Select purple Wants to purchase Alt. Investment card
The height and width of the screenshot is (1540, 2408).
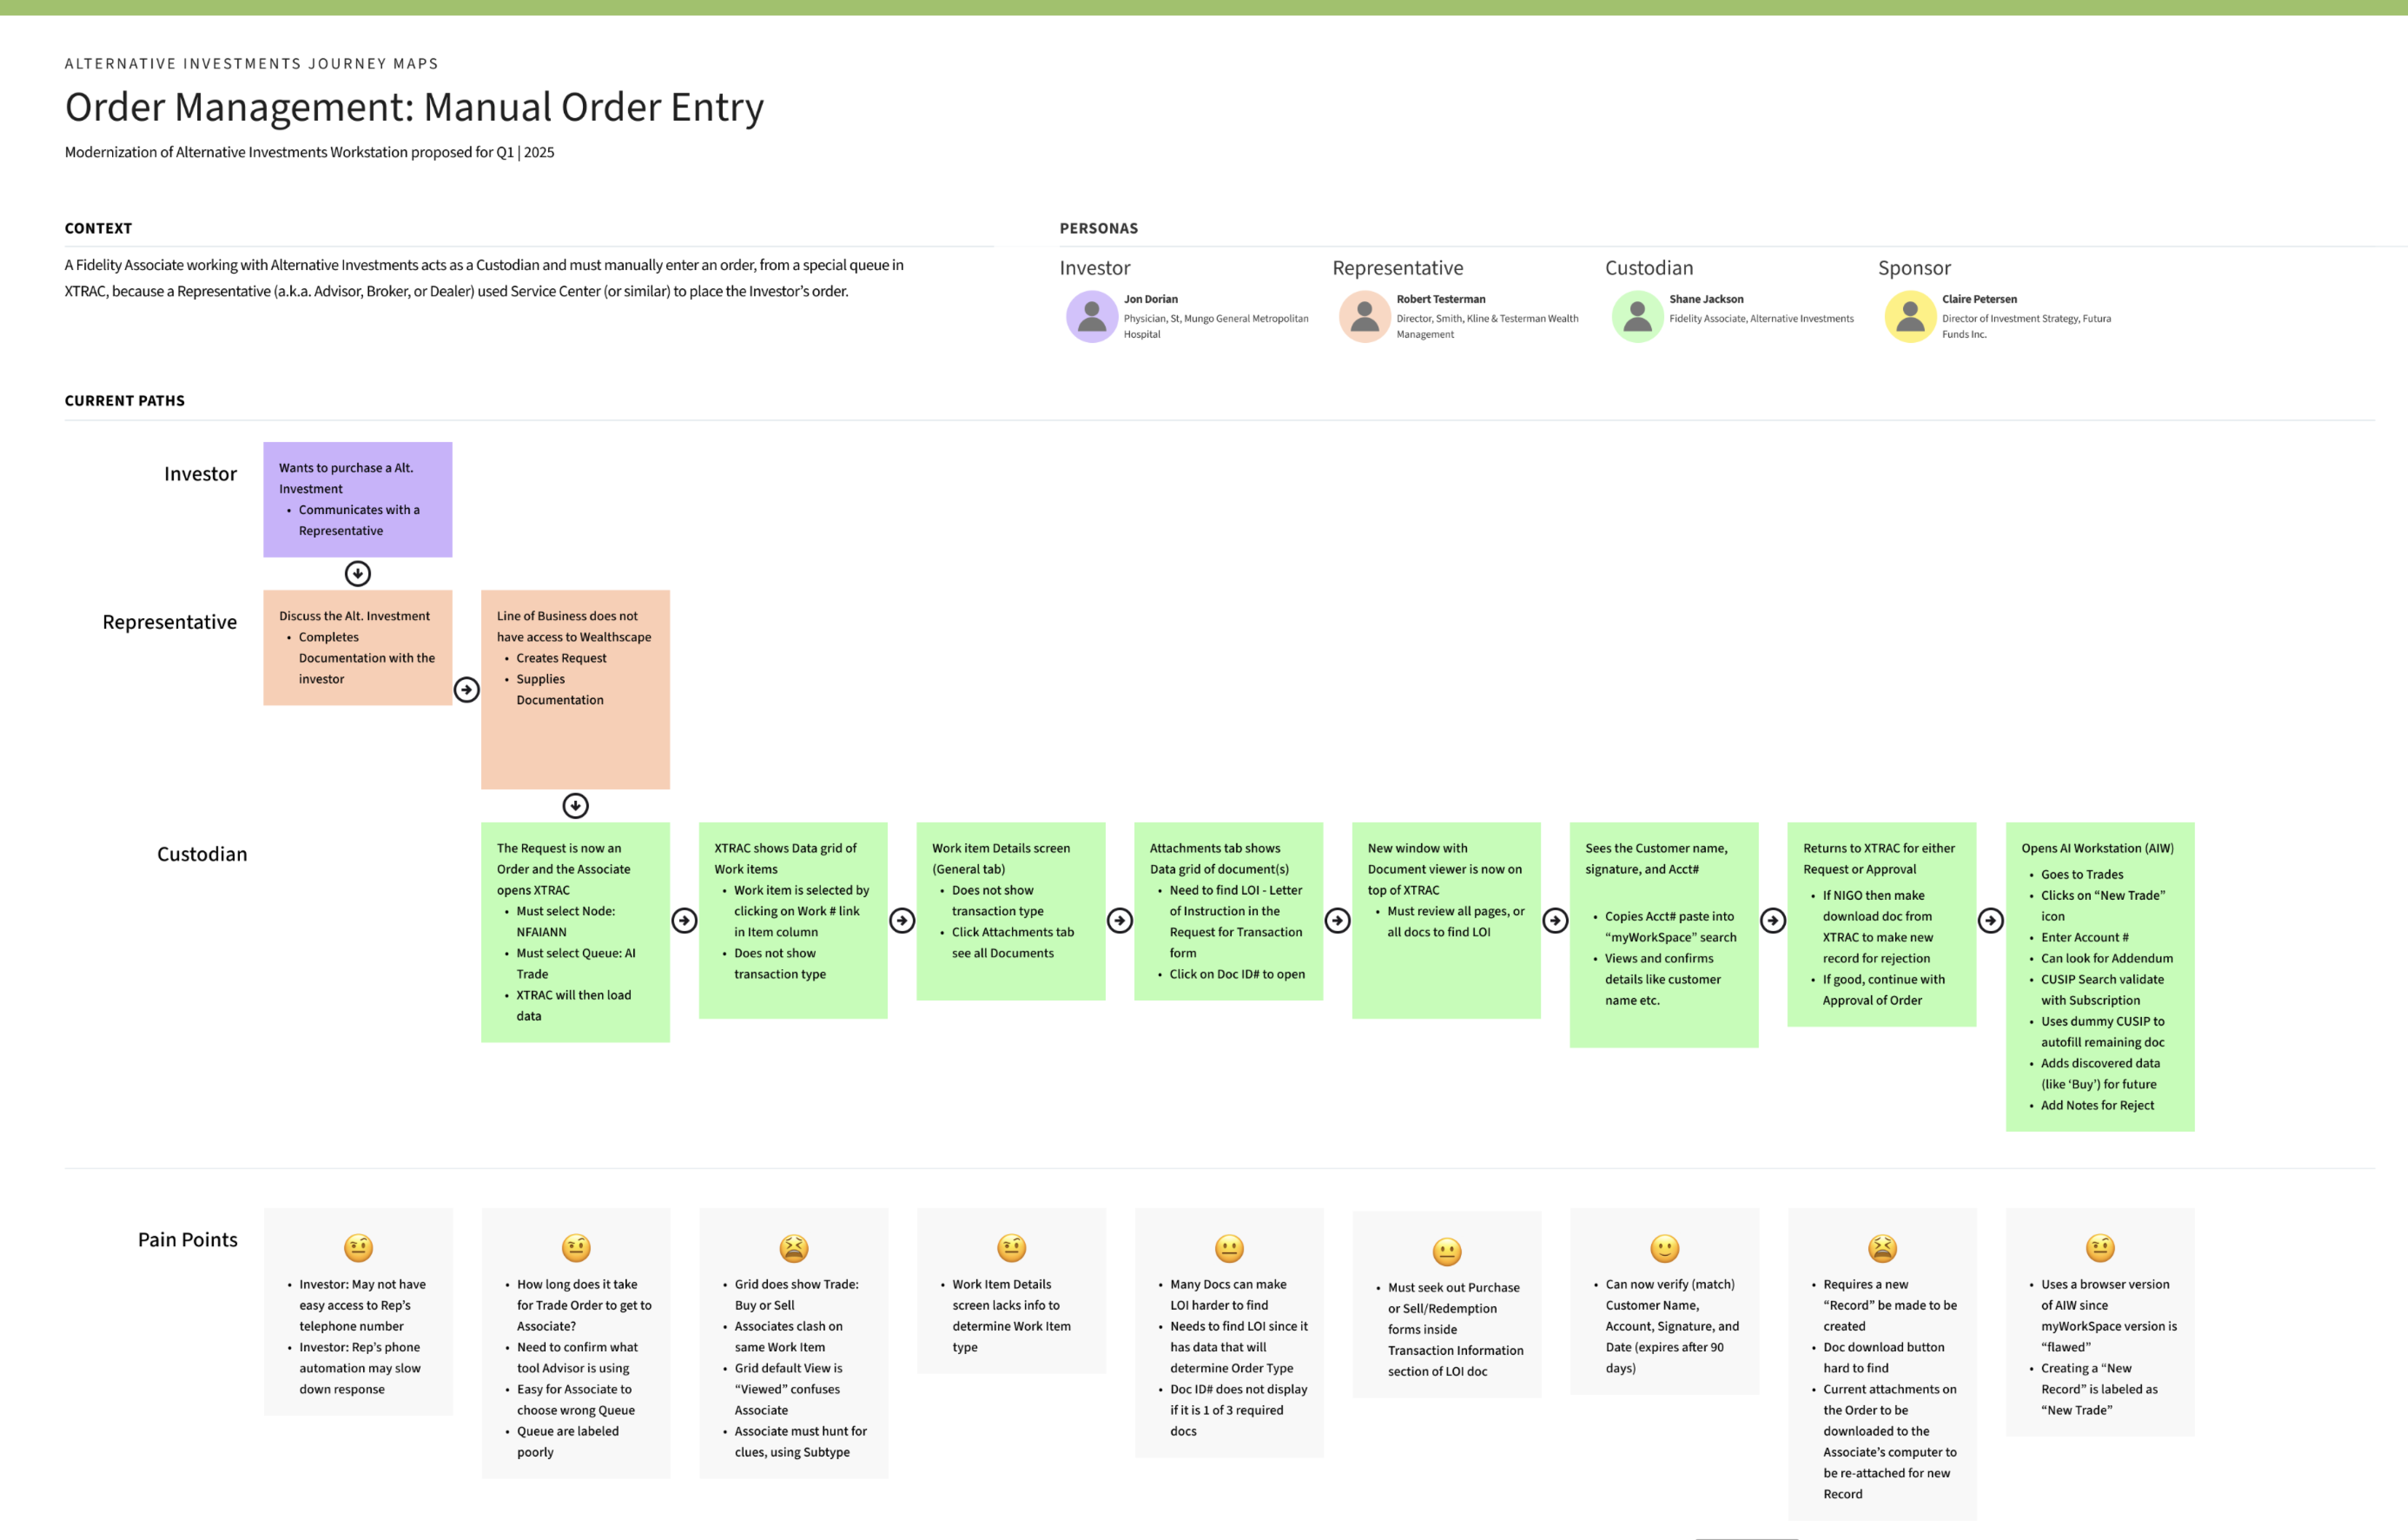click(x=357, y=499)
